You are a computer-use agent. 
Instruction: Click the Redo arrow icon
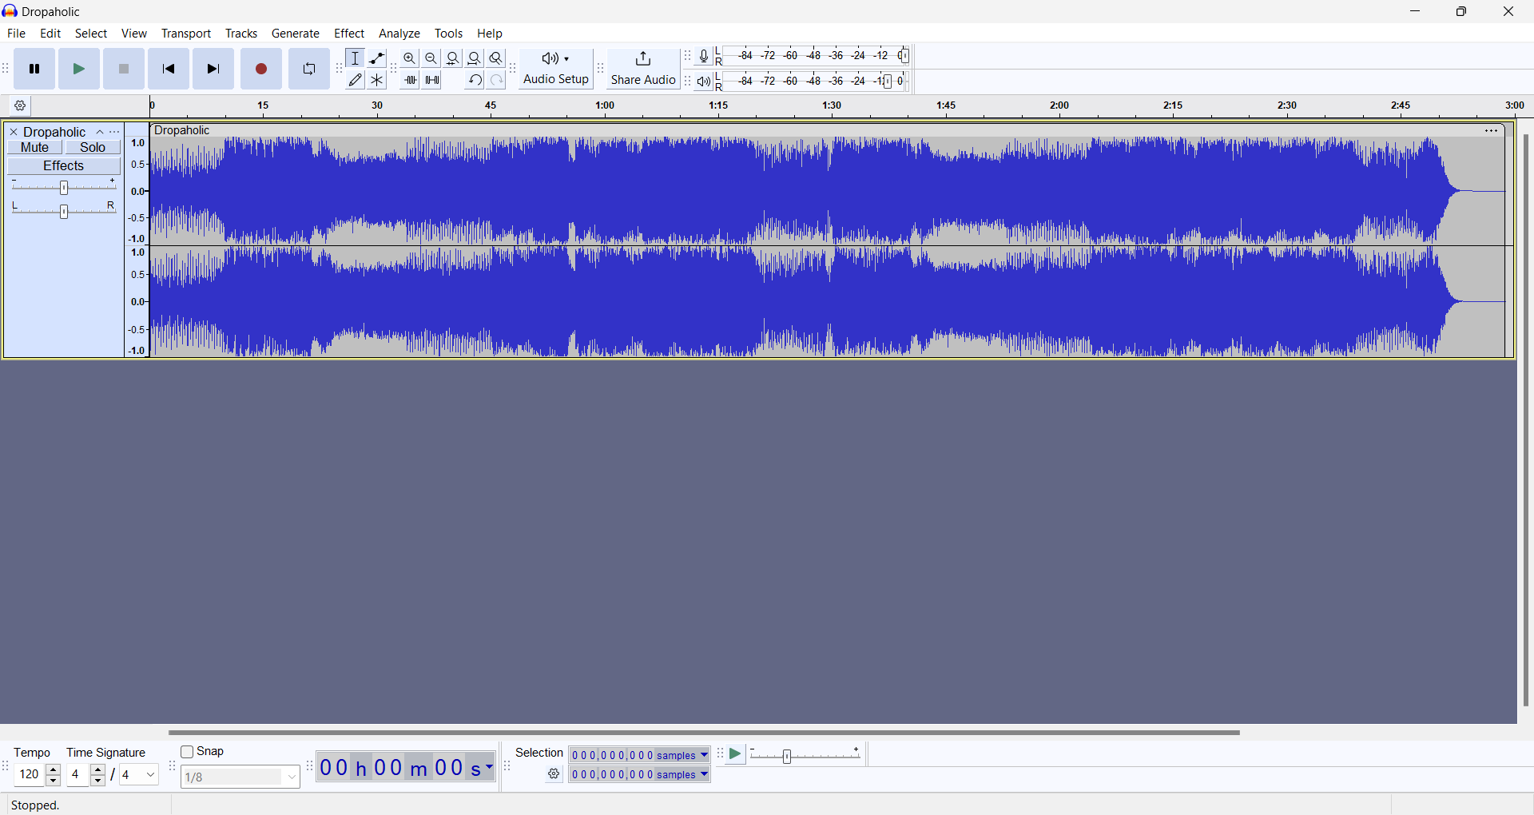[x=497, y=81]
